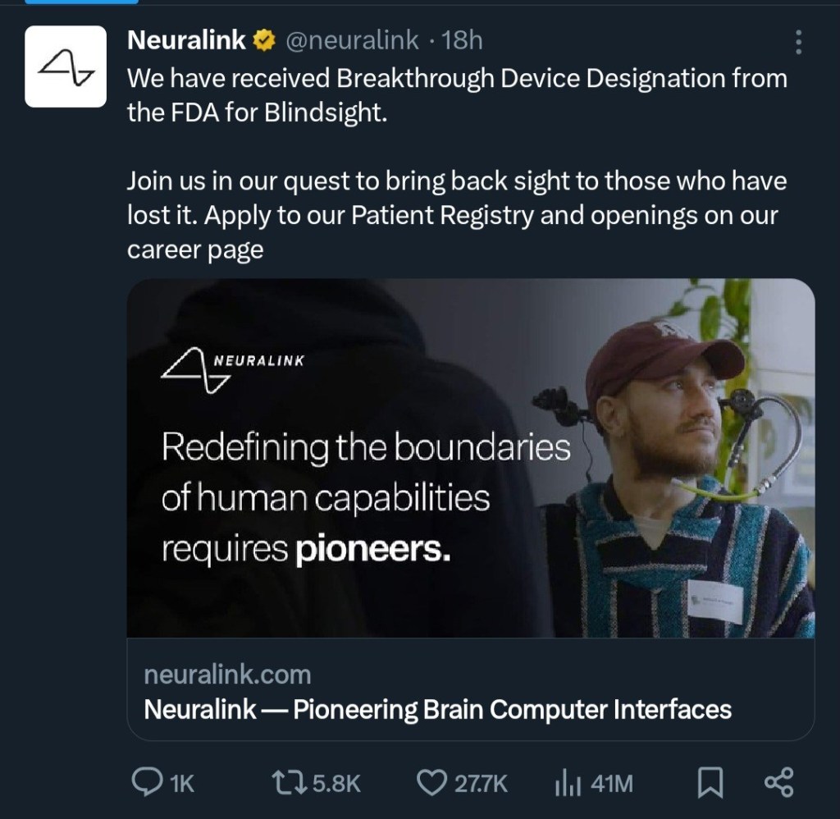The image size is (840, 819).
Task: Click the 18h timestamp
Action: coord(463,40)
